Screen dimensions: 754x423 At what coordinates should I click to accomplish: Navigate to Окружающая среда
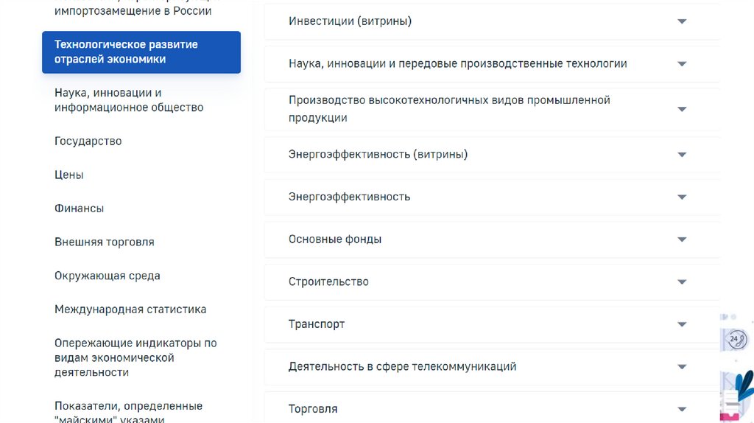108,276
